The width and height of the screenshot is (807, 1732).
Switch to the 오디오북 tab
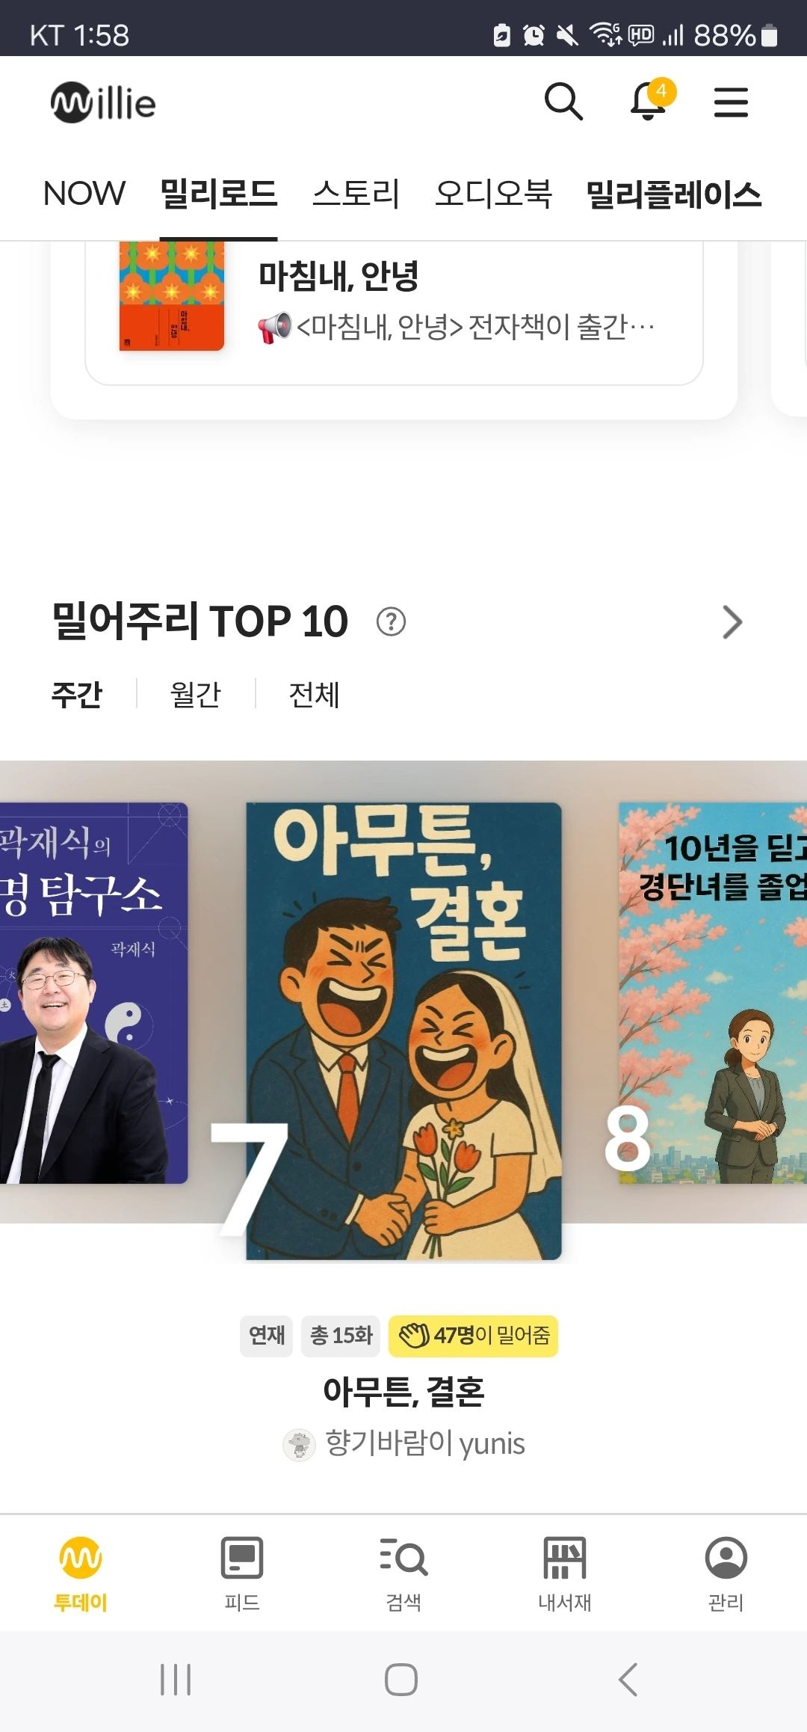(x=493, y=194)
